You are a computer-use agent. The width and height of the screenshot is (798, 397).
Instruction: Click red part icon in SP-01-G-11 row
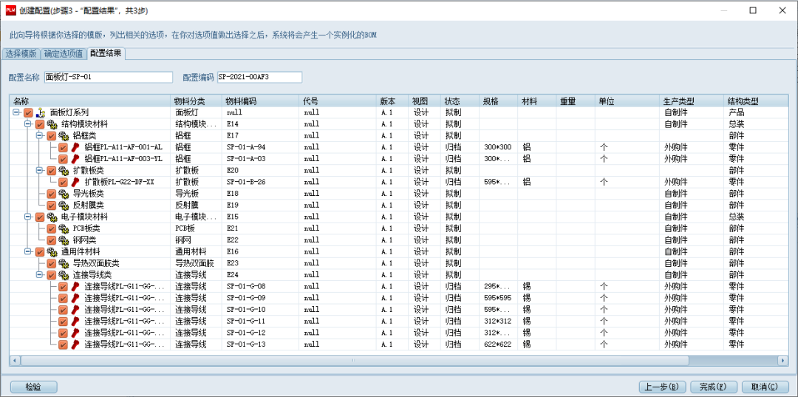point(76,322)
